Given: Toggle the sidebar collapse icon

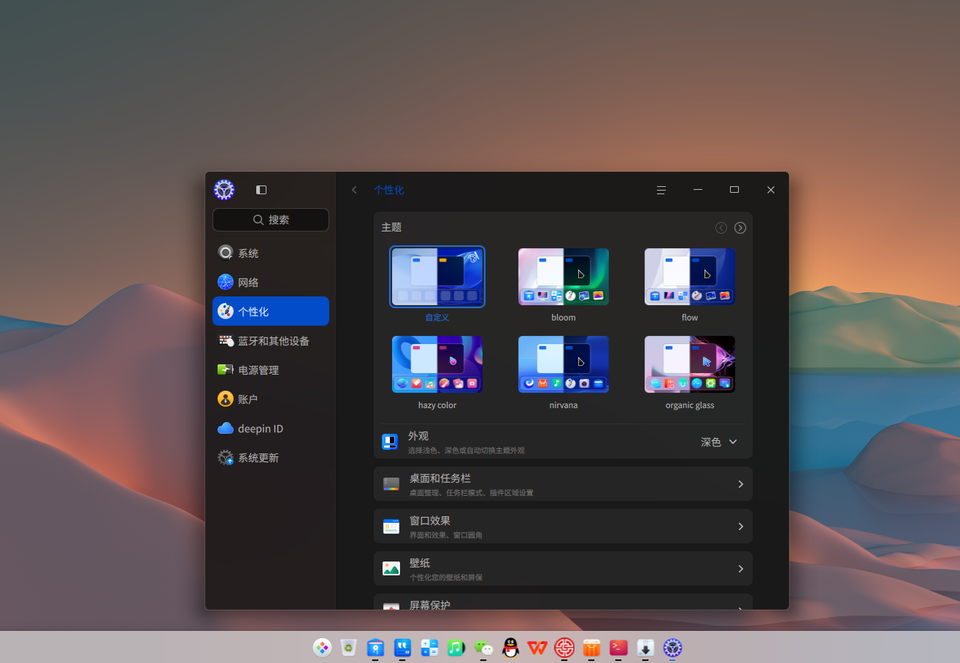Looking at the screenshot, I should point(261,190).
